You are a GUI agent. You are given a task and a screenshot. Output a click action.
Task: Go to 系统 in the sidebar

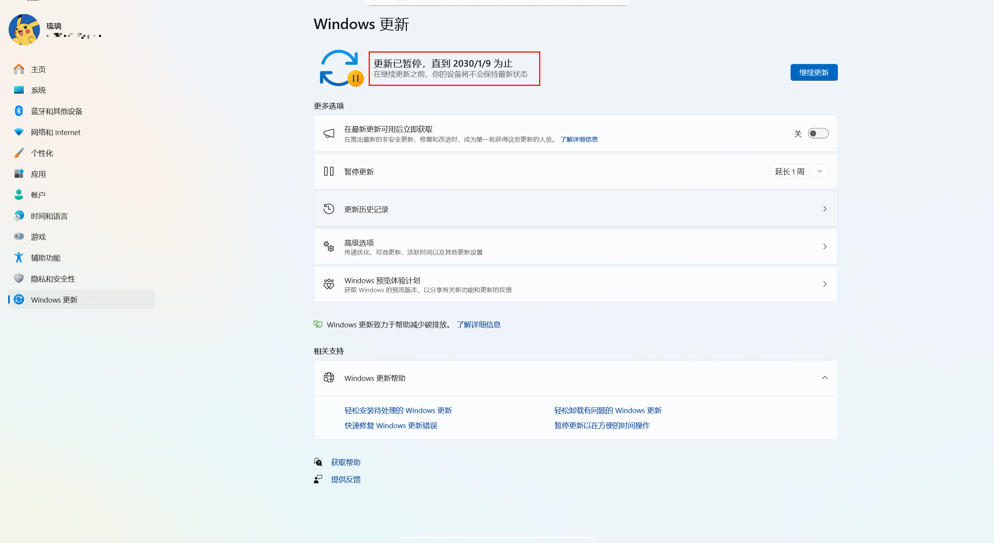[38, 90]
